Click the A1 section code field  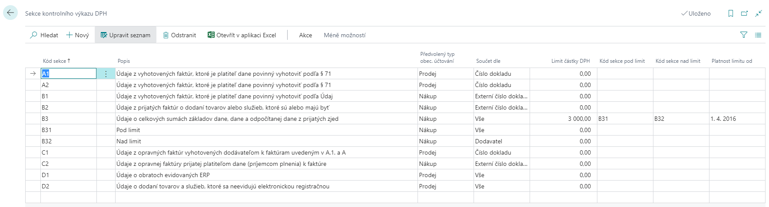[68, 74]
